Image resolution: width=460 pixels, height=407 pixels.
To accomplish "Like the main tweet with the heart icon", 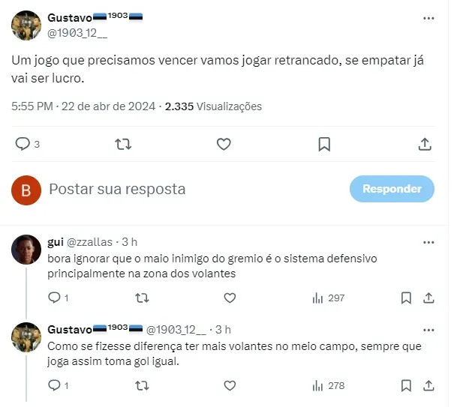I will pyautogui.click(x=224, y=144).
